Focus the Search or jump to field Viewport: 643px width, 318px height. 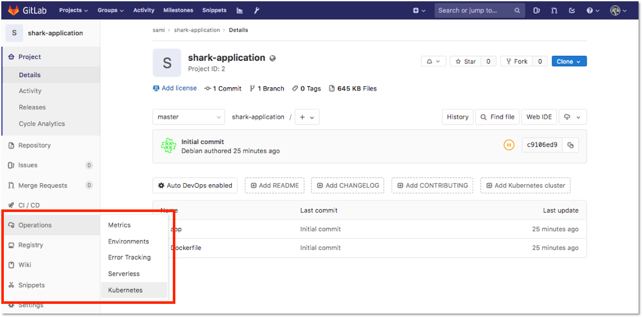[480, 11]
